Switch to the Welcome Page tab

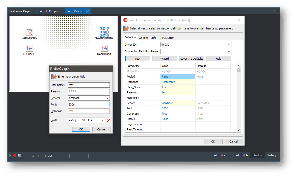coord(20,11)
